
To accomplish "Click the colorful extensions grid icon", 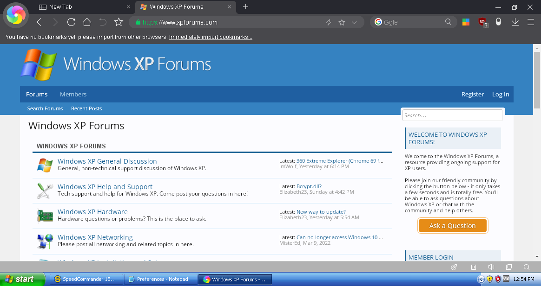I will (x=466, y=22).
